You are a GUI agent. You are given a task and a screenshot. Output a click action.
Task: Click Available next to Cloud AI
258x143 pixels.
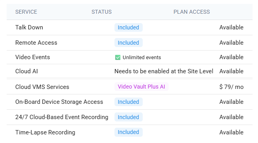coord(231,71)
